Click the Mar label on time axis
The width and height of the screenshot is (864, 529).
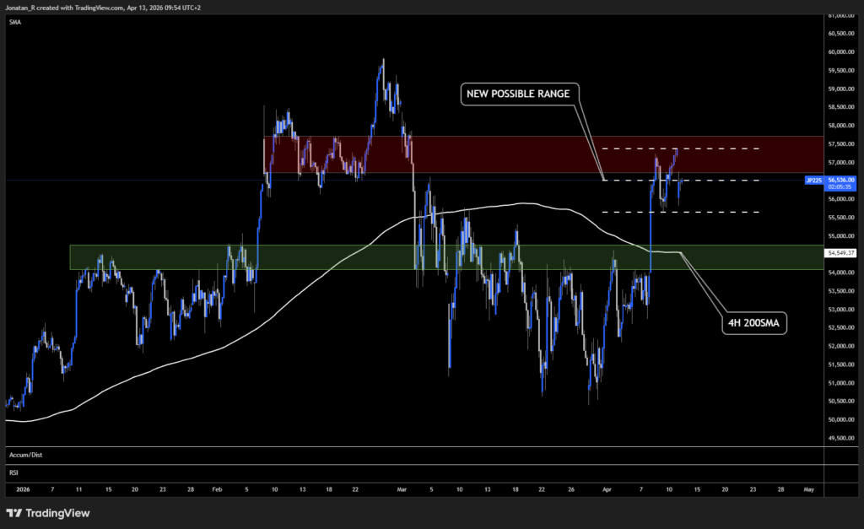[402, 489]
